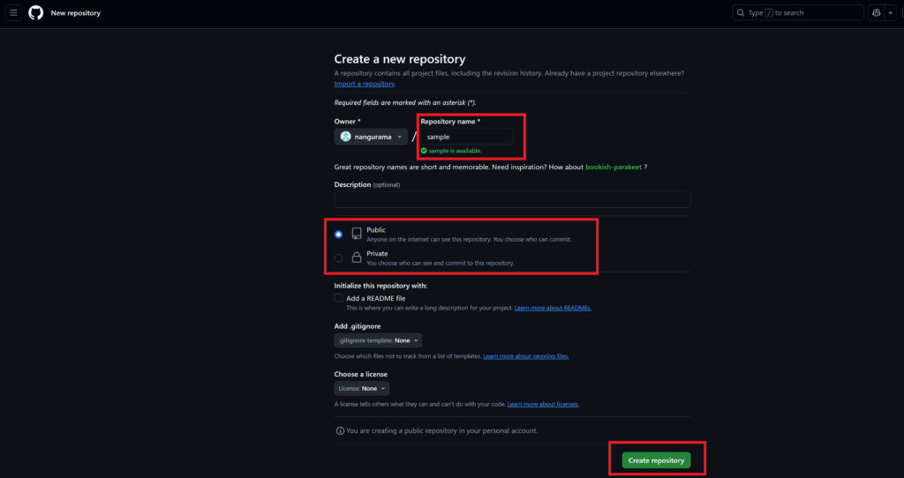This screenshot has height=478, width=904.
Task: Click the 'Choose a license' label
Action: (361, 374)
